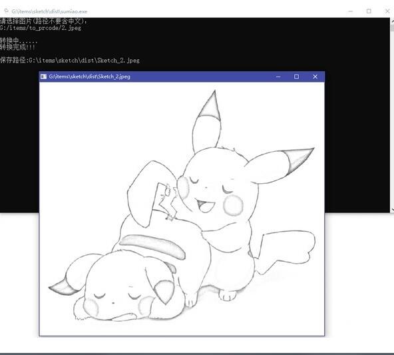394x355 pixels.
Task: Close the Sketch_2.jpeg image window
Action: 315,77
